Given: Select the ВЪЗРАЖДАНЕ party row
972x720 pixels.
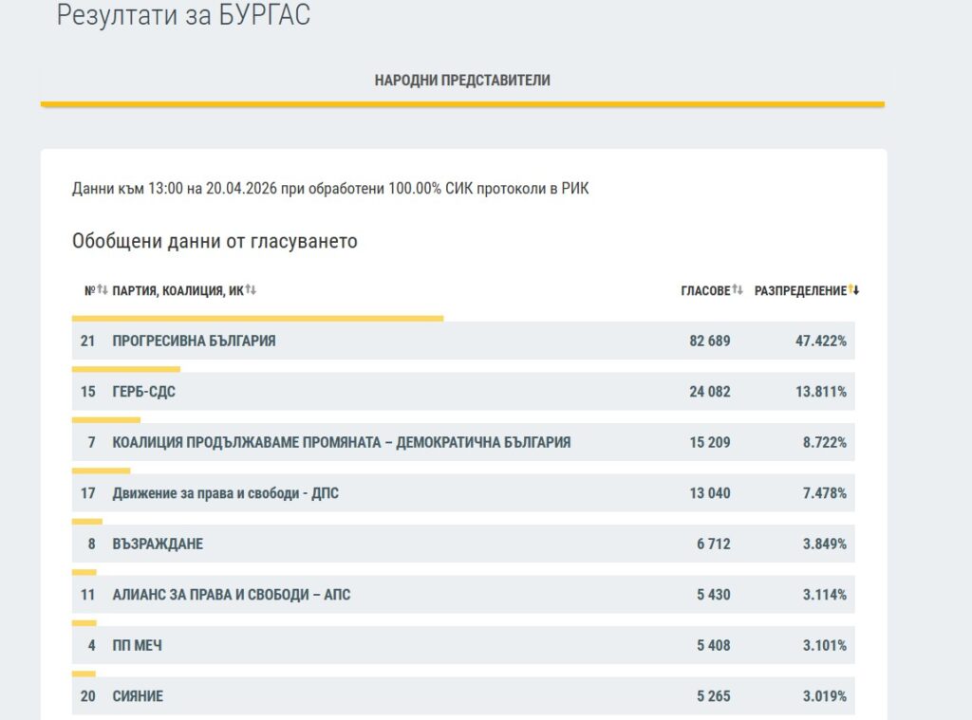Looking at the screenshot, I should [158, 545].
